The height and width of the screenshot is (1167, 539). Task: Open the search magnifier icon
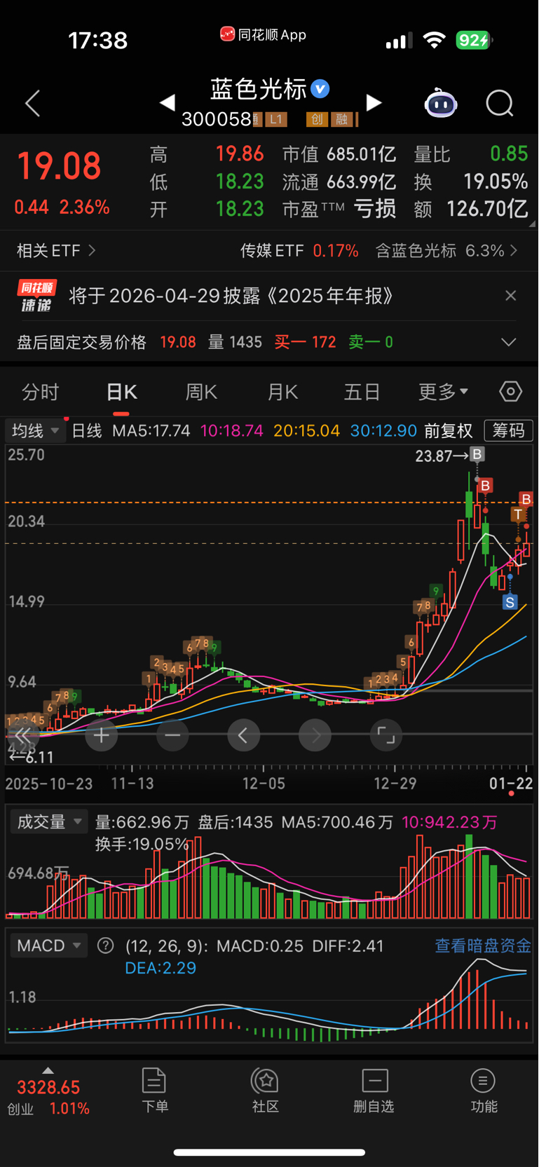point(500,103)
